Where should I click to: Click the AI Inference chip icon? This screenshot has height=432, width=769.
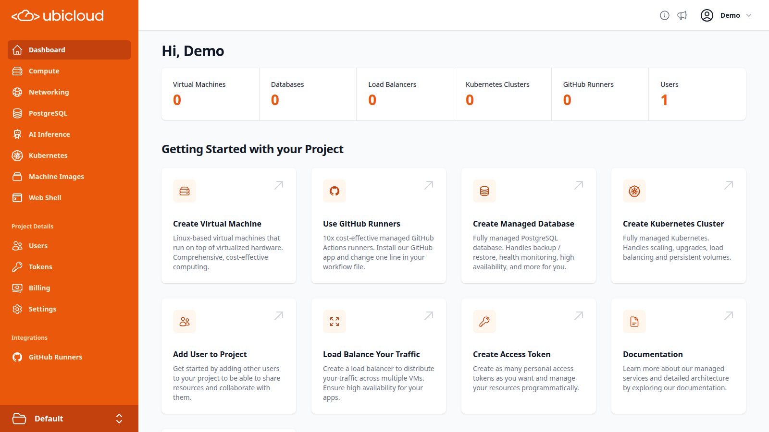coord(17,134)
